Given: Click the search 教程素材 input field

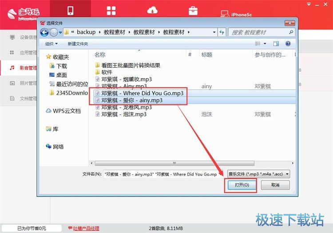Looking at the screenshot, I should tap(259, 32).
